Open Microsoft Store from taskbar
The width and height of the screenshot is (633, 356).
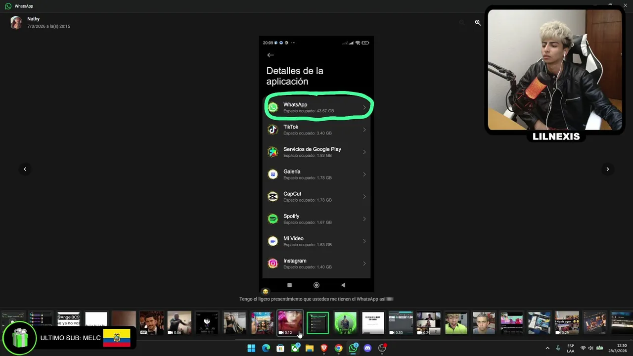click(280, 348)
